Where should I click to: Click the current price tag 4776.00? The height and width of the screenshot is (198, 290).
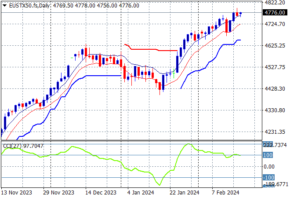tap(275, 13)
